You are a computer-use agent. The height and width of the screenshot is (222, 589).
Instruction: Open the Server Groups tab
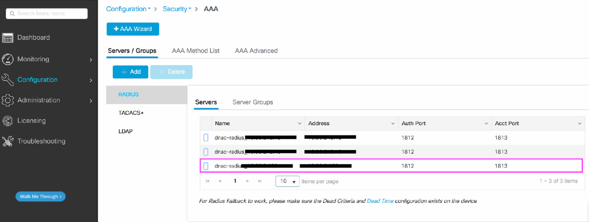point(253,102)
